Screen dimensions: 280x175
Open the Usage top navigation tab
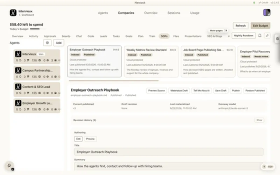195,13
